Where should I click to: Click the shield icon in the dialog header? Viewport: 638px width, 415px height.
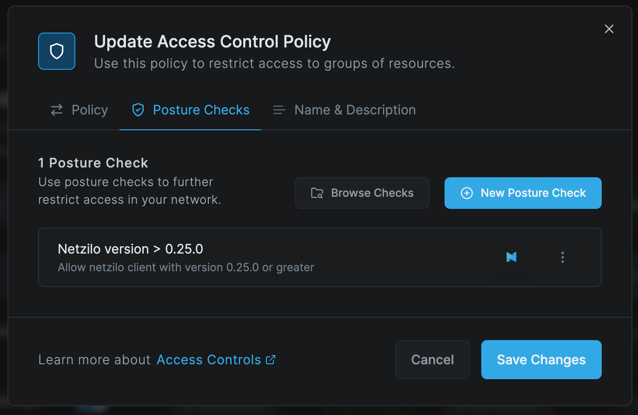point(57,51)
